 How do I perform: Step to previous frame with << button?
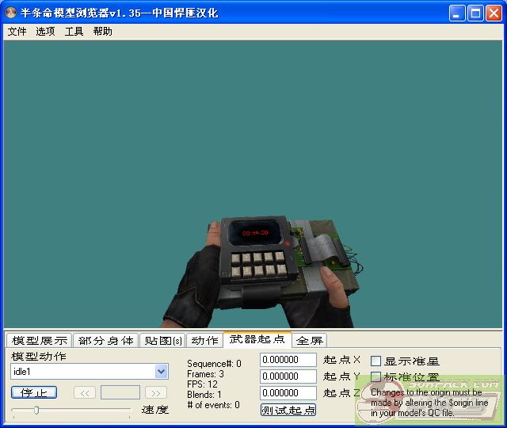(85, 393)
